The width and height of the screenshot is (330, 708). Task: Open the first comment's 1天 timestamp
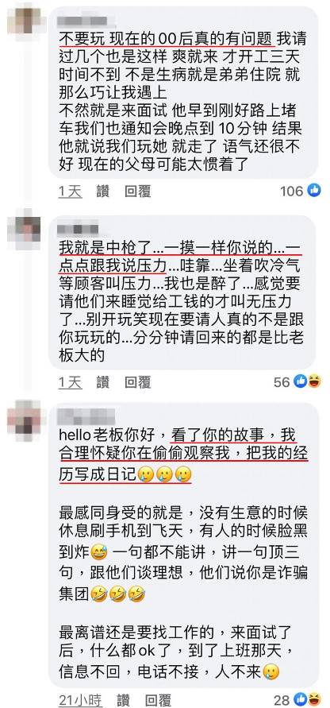[71, 192]
